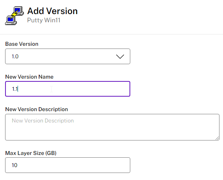The height and width of the screenshot is (180, 223).
Task: Click the PuTTY application icon
Action: (x=14, y=16)
